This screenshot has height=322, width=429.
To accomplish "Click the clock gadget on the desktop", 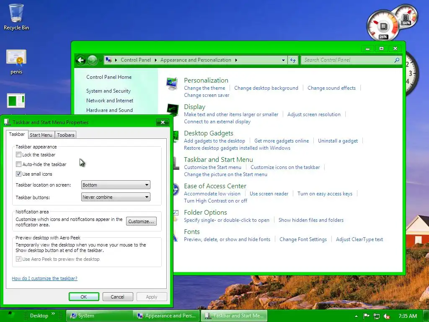I will (x=412, y=73).
